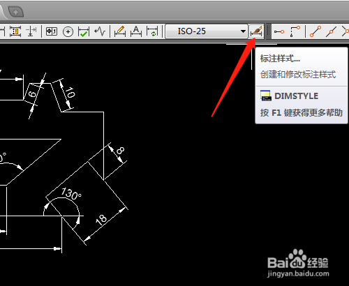This screenshot has height=286, width=349.
Task: Select the Snap From tool
Action: 295,31
